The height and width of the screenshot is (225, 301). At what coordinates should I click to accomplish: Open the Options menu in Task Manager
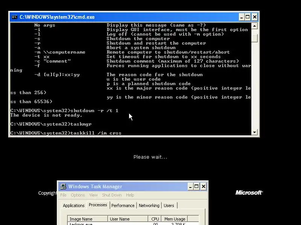click(78, 195)
